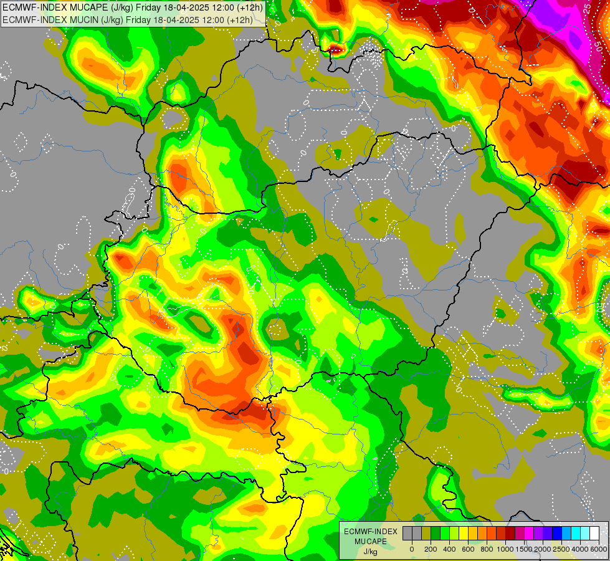Screen dimensions: 610x561
Task: Click the '200' legend value
Action: point(431,549)
